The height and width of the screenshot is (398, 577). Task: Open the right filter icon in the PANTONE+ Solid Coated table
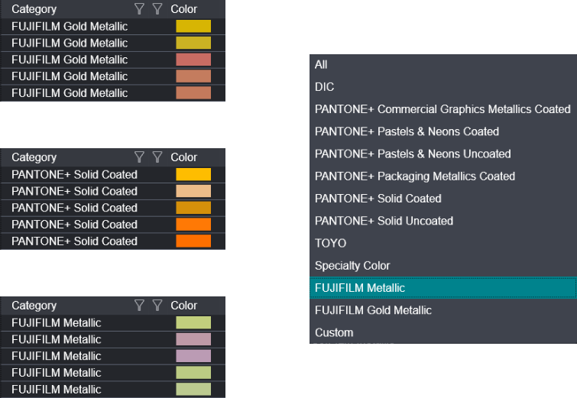tap(157, 157)
